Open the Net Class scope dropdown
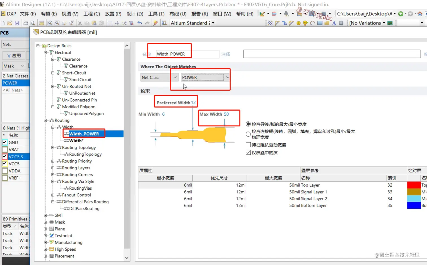 click(159, 77)
